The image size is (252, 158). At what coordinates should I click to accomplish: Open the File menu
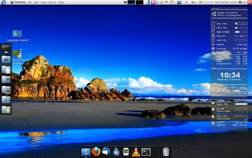pyautogui.click(x=30, y=2)
